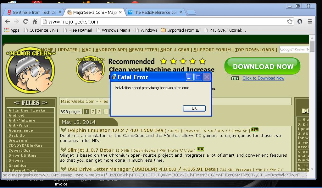Select the Anti-Virus category
This screenshot has width=322, height=188.
pyautogui.click(x=31, y=125)
